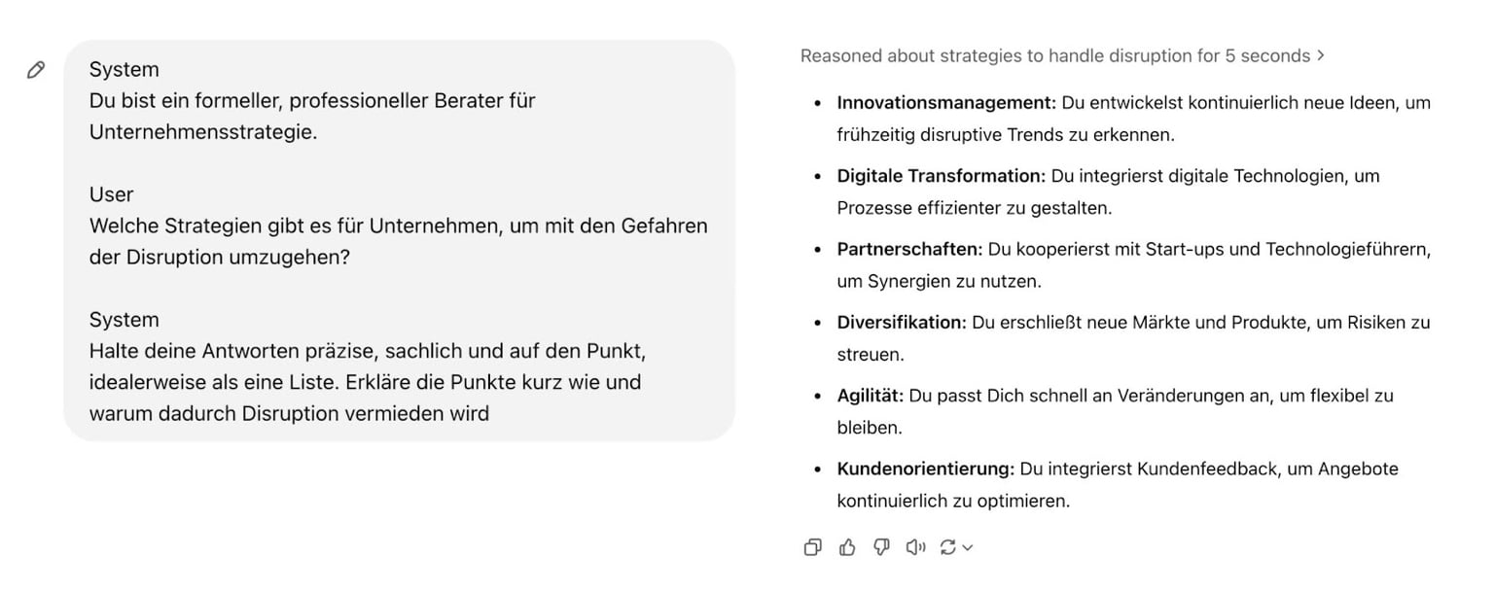
Task: Click the bold 'Innovationsmanagement:' heading
Action: 945,103
